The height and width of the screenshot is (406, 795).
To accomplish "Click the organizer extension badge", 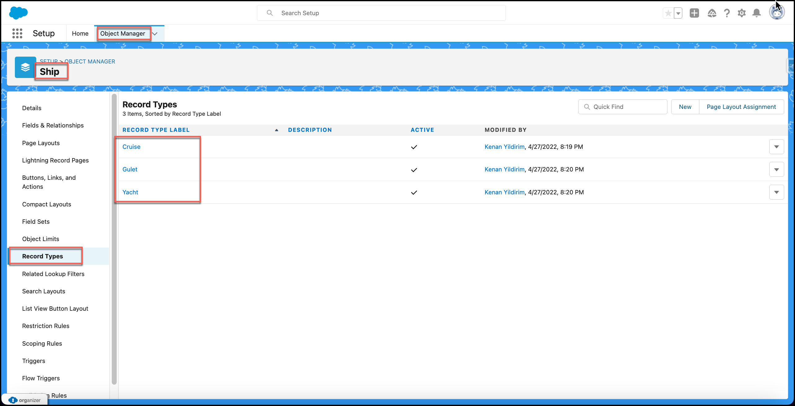I will point(25,400).
